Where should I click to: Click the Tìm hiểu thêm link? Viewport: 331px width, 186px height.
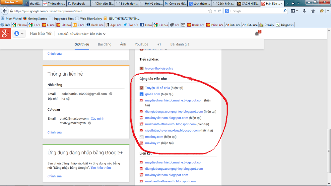tap(101, 168)
